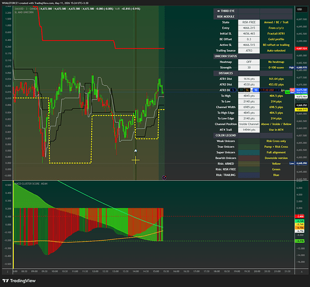
Task: Click the SL button on the order line
Action: [248, 90]
